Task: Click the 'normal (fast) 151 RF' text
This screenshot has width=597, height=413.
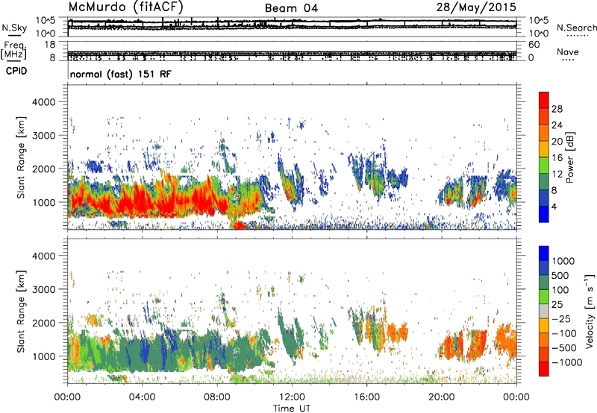Action: point(121,74)
